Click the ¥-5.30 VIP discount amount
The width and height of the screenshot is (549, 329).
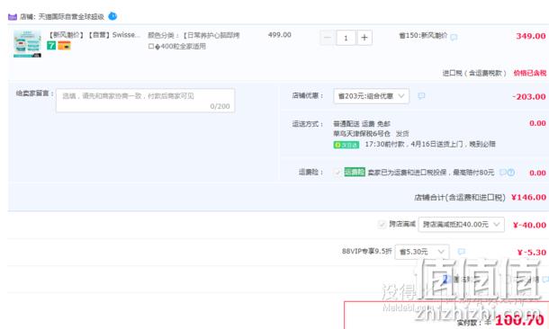[532, 252]
